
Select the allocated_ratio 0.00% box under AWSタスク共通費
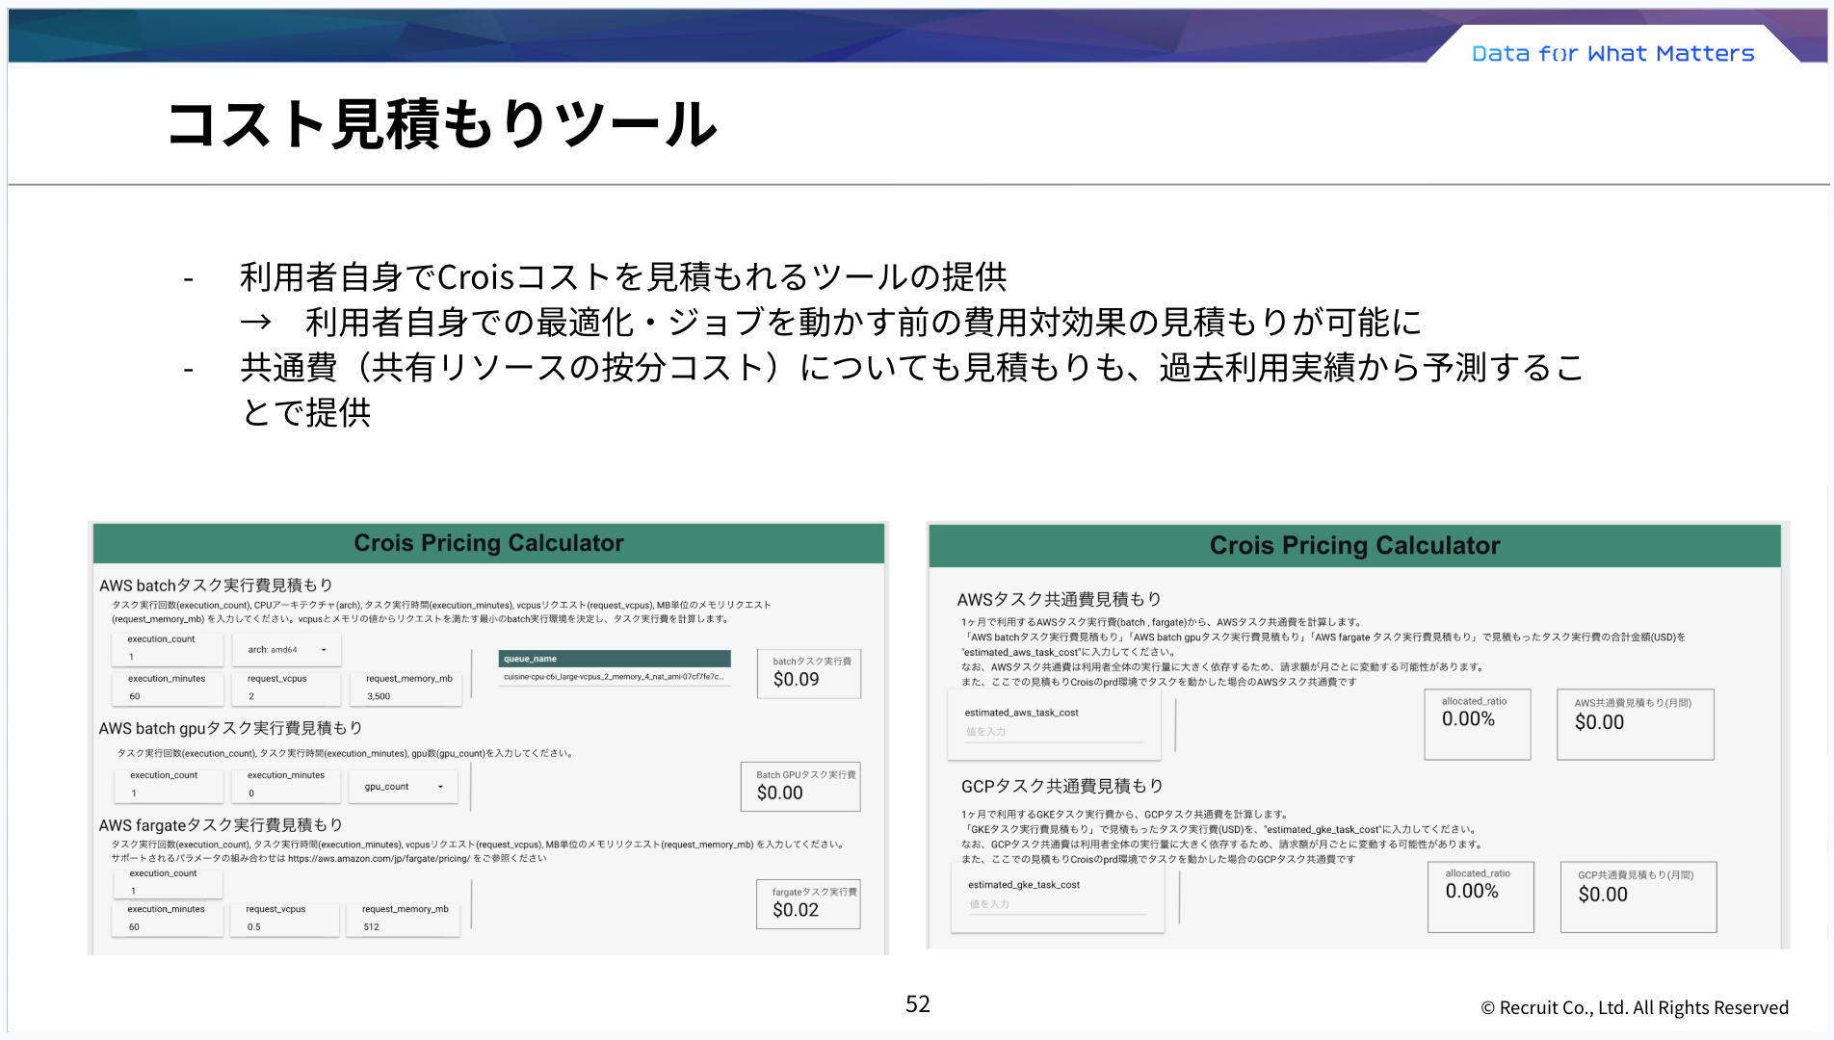pyautogui.click(x=1477, y=724)
